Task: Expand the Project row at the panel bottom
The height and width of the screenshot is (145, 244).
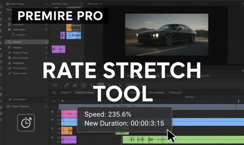Action: click(x=46, y=107)
